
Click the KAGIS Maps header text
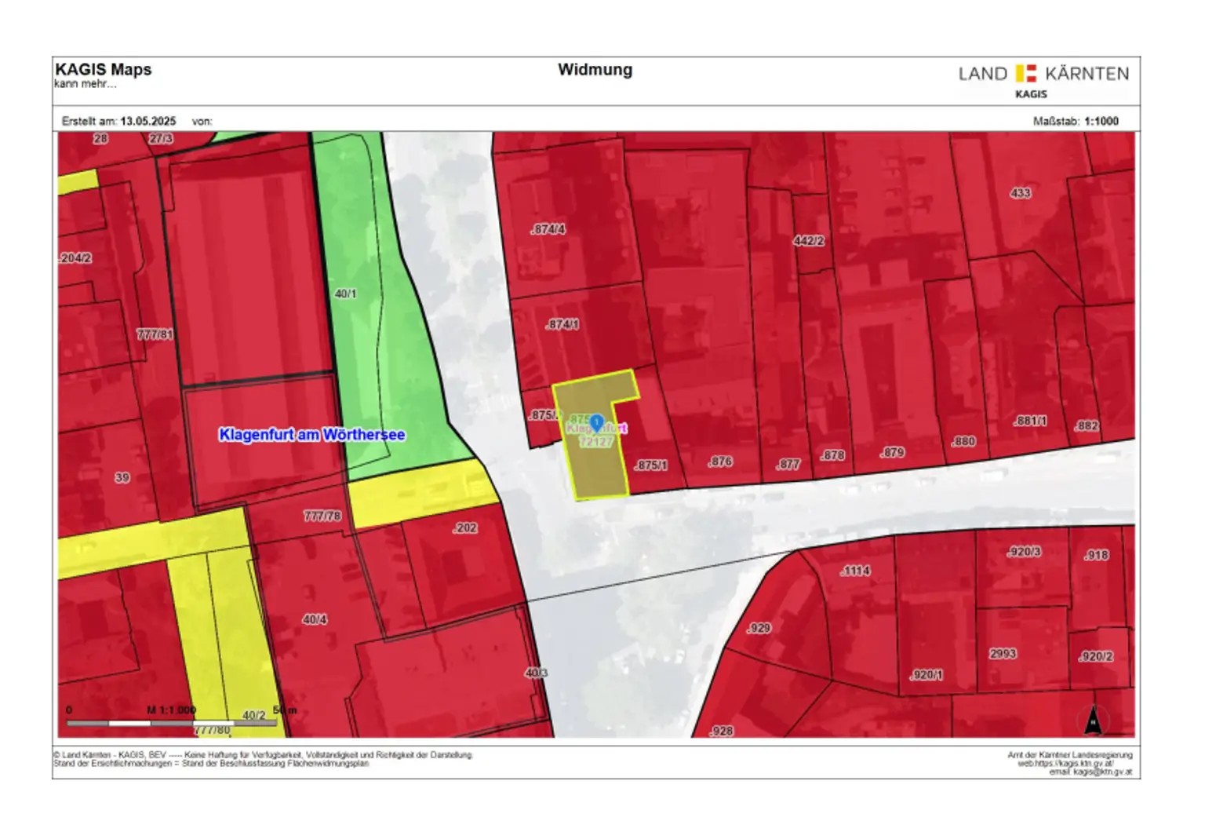(x=103, y=70)
